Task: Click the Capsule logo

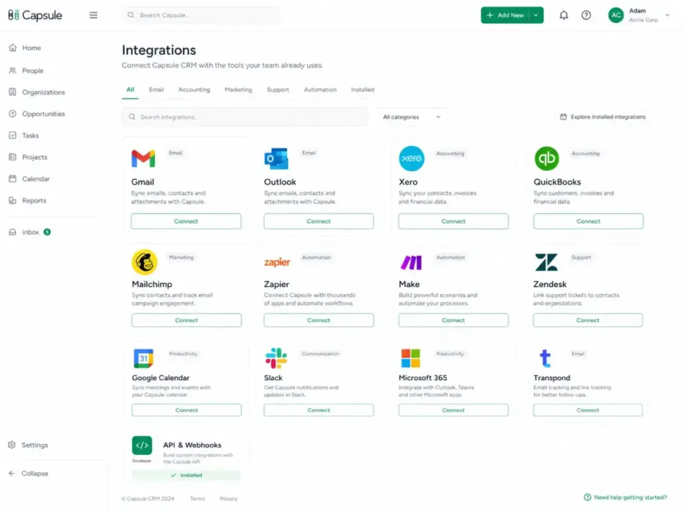Action: coord(35,15)
